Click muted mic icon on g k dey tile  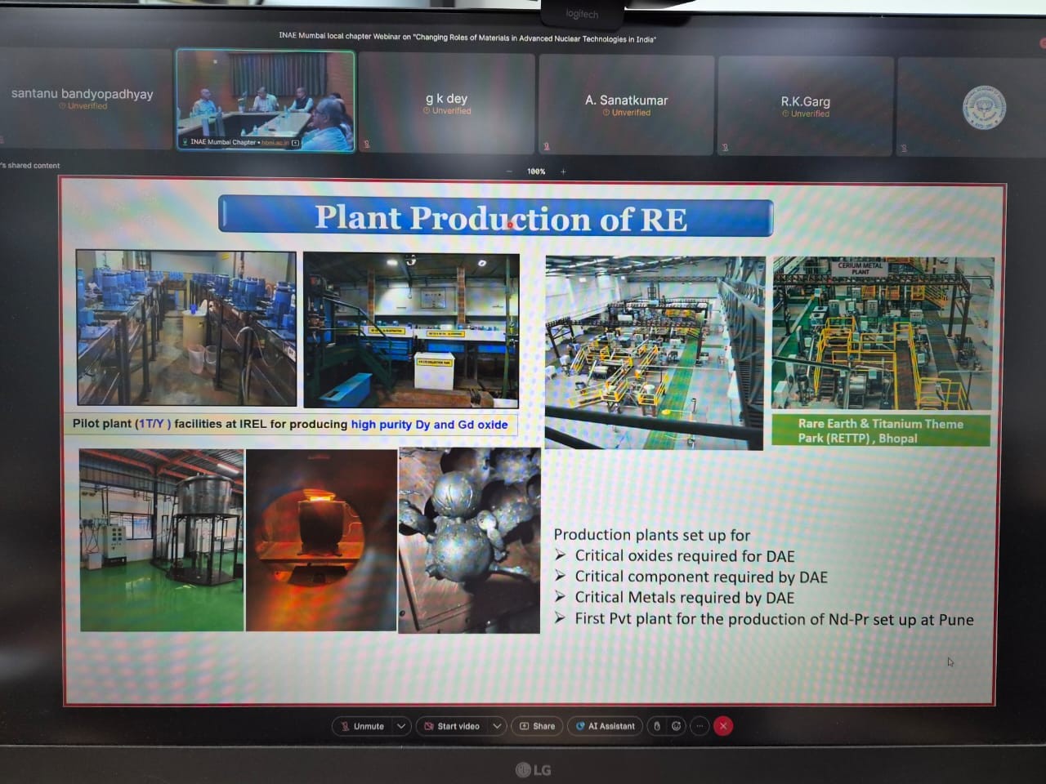coord(367,145)
